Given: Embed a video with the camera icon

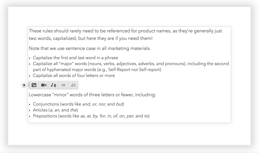Looking at the screenshot, I should [44, 85].
